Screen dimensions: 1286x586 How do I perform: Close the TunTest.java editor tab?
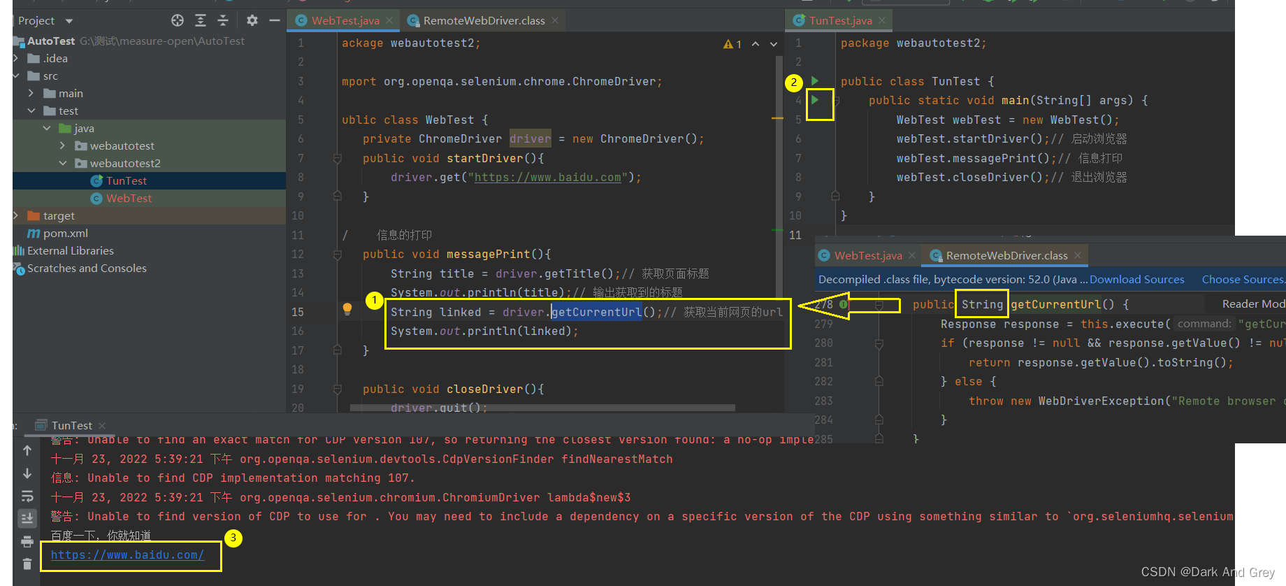[882, 21]
